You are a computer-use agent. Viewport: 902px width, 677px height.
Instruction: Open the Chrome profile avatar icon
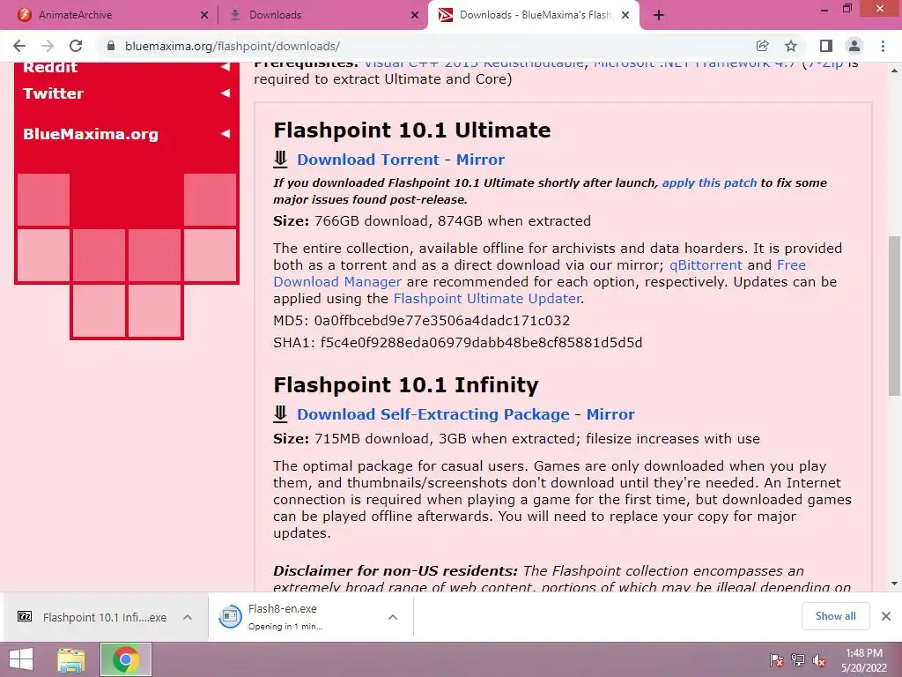pos(854,46)
